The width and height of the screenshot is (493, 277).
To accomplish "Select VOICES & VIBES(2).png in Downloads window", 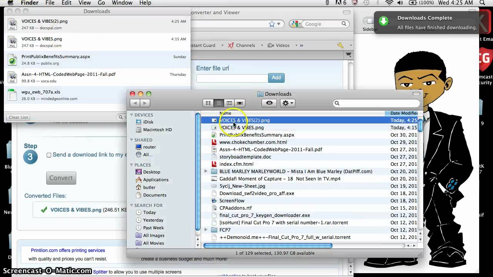I will (97, 24).
